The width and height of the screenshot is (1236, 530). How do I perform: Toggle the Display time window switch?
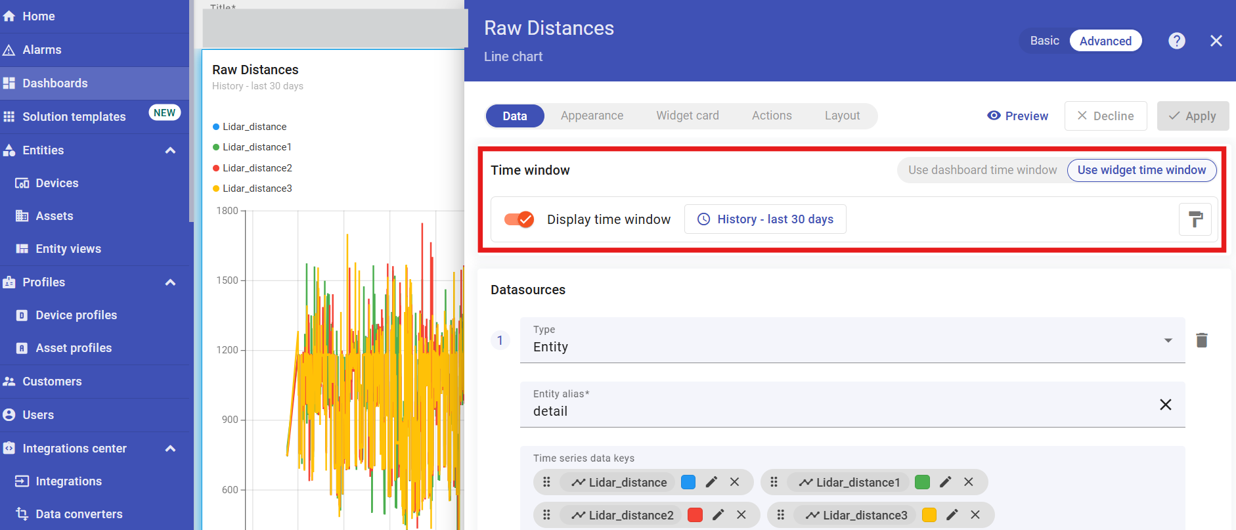point(519,219)
